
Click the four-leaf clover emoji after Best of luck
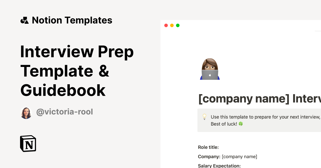[240, 124]
